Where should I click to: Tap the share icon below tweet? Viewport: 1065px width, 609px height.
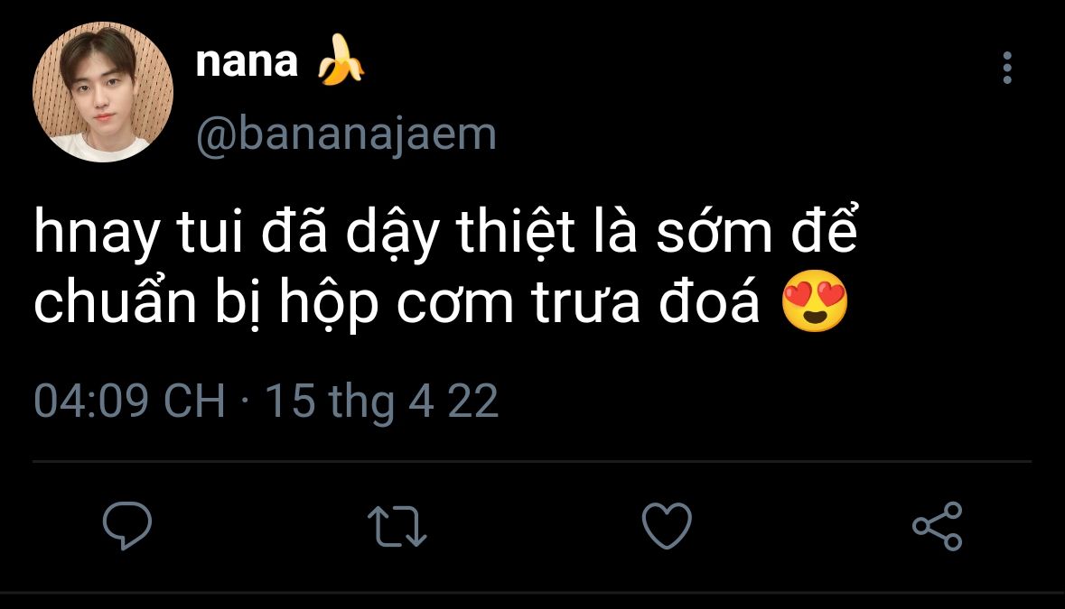[938, 526]
